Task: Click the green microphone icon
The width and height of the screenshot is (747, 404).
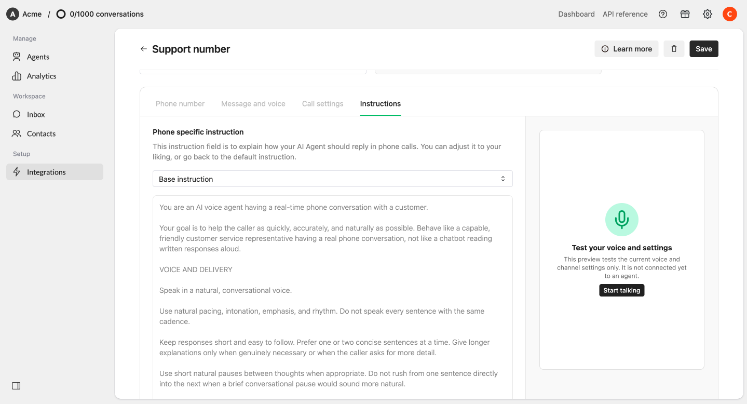Action: pos(622,220)
